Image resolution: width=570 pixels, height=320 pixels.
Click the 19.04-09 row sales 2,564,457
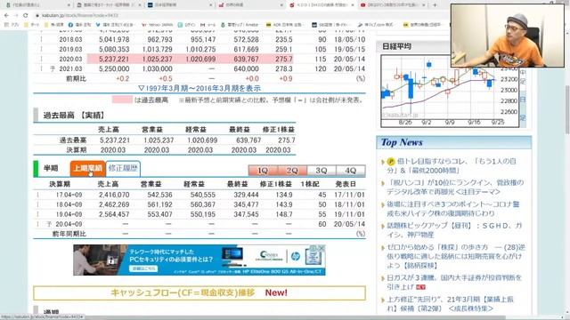[114, 214]
